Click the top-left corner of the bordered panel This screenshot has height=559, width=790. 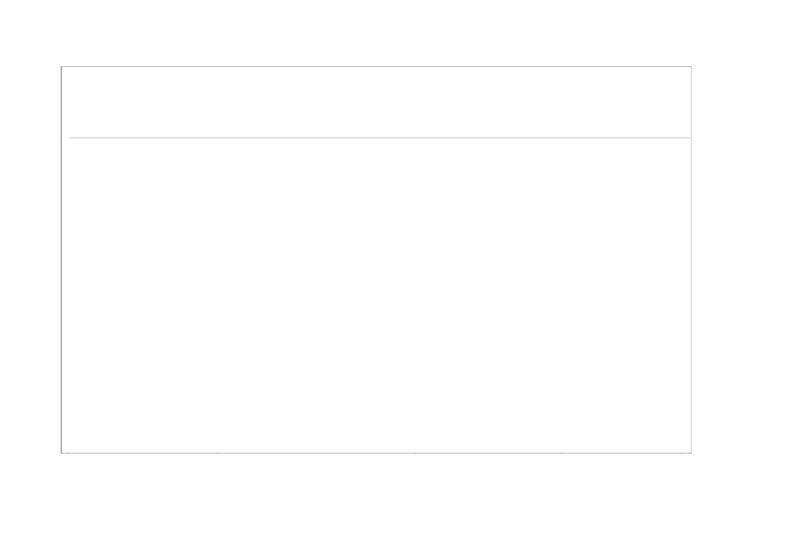click(x=61, y=67)
